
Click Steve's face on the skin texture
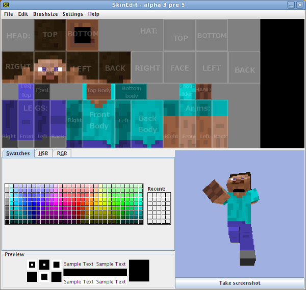(50, 68)
